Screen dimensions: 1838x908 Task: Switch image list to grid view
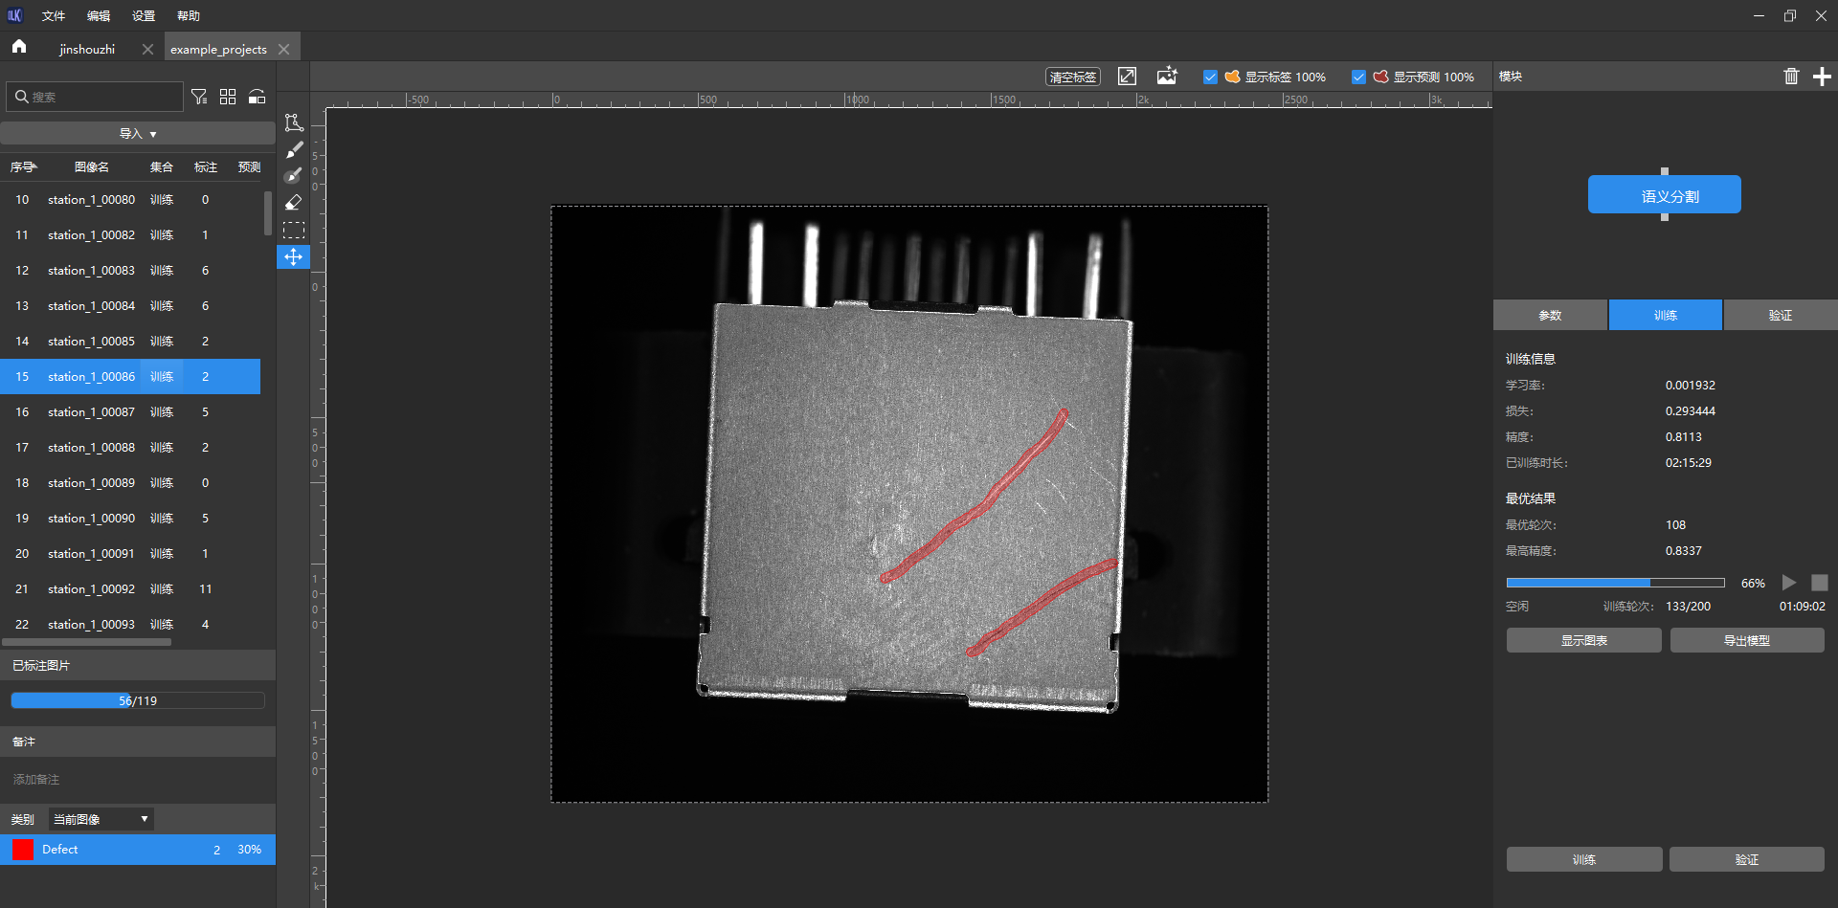[x=228, y=97]
